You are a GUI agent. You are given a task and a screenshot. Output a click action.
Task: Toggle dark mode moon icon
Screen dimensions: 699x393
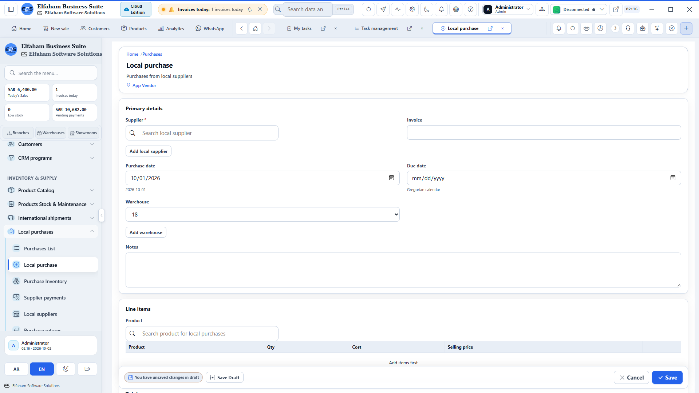coord(427,9)
